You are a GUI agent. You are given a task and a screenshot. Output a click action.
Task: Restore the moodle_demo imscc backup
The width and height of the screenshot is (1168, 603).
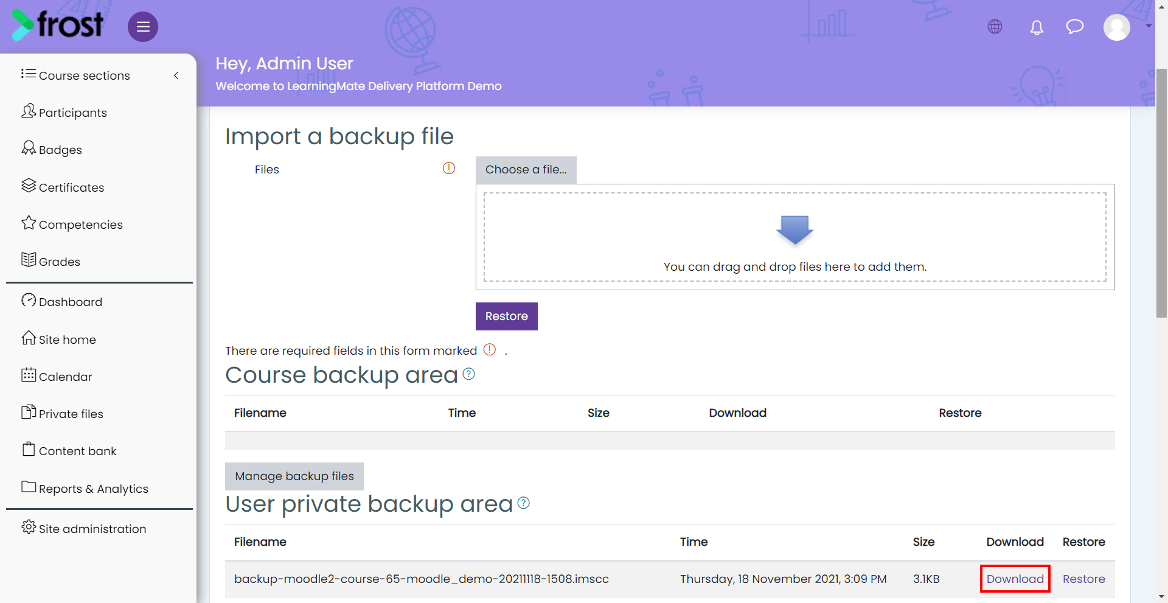click(x=1084, y=579)
